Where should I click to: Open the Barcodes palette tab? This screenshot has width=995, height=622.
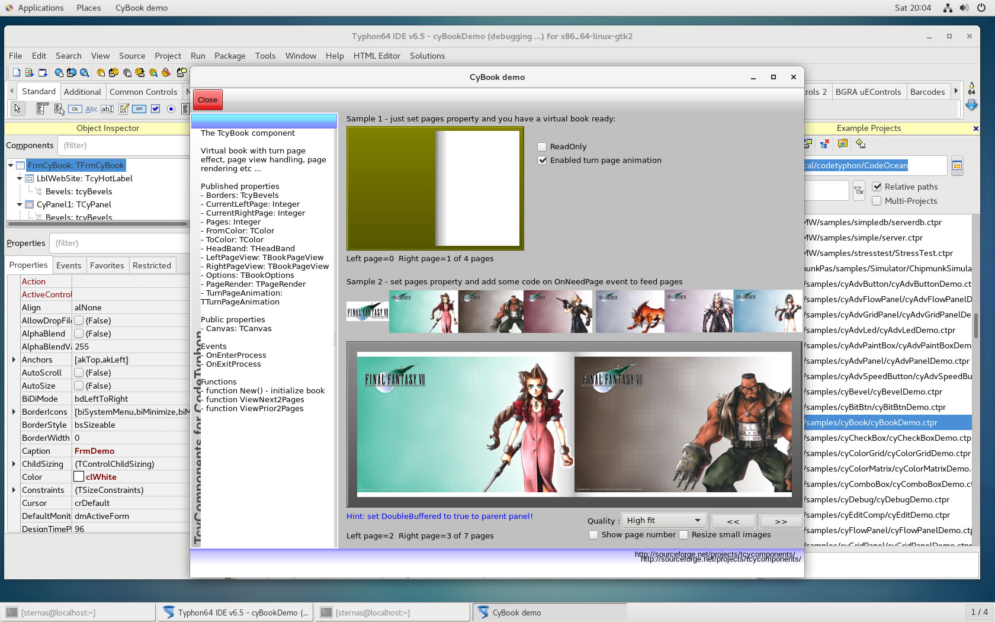[927, 92]
